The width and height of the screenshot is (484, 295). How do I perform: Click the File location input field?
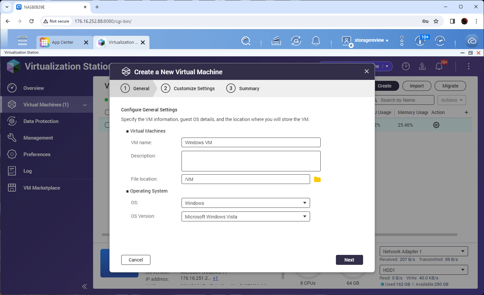coord(246,179)
